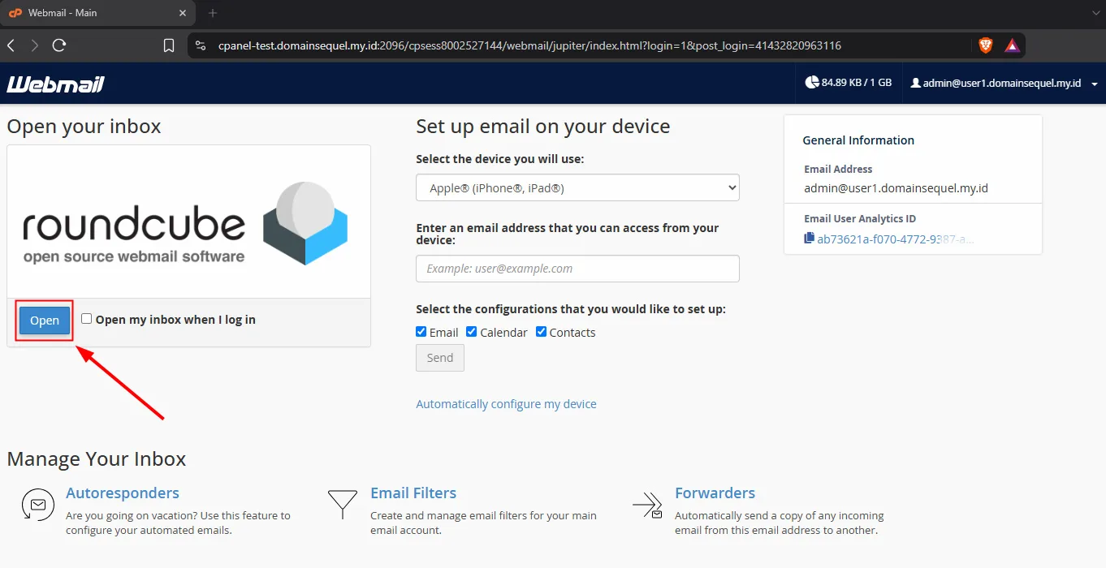Viewport: 1106px width, 568px height.
Task: Click admin@user1.domainsequel.my.id under Email Address
Action: click(x=896, y=188)
